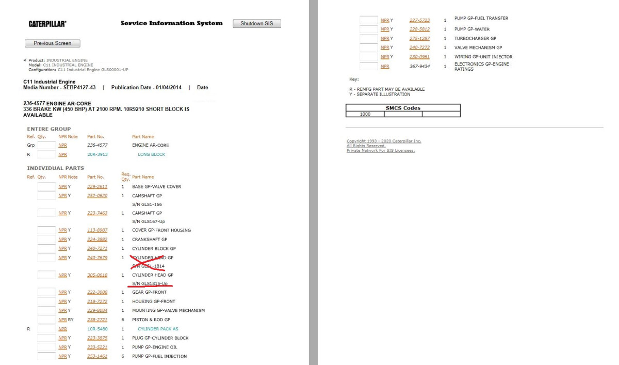Screen dimensions: 619x365
Task: Click NPR link for BASE GP-VALVE COVER
Action: pyautogui.click(x=62, y=186)
